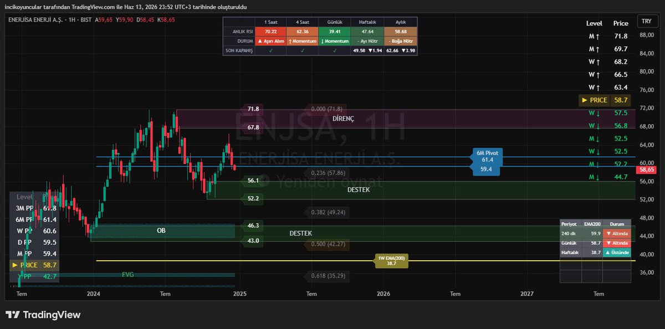This screenshot has height=329, width=665.
Task: Click the EMA200 value 59.9
Action: [592, 234]
